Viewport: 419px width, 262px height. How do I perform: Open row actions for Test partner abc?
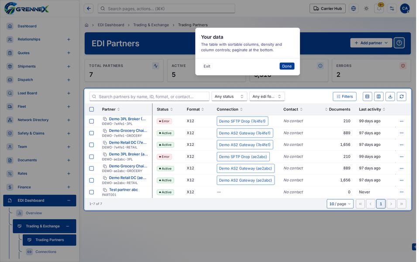(x=402, y=192)
